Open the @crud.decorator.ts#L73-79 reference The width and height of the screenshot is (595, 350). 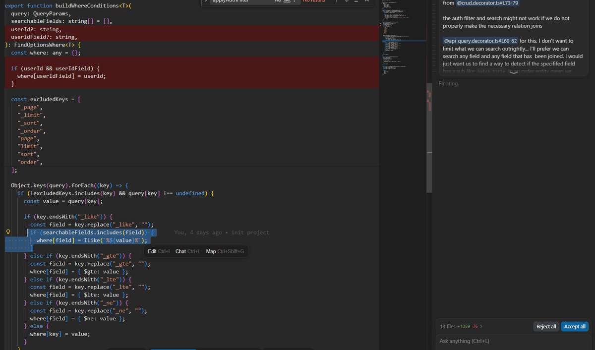[x=487, y=3]
